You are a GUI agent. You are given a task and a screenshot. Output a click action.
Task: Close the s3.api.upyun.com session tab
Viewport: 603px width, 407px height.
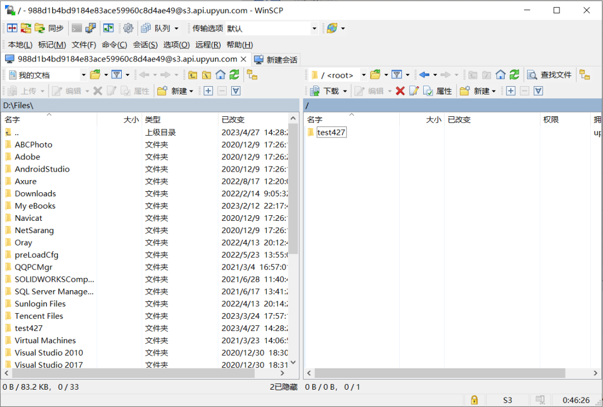(243, 59)
